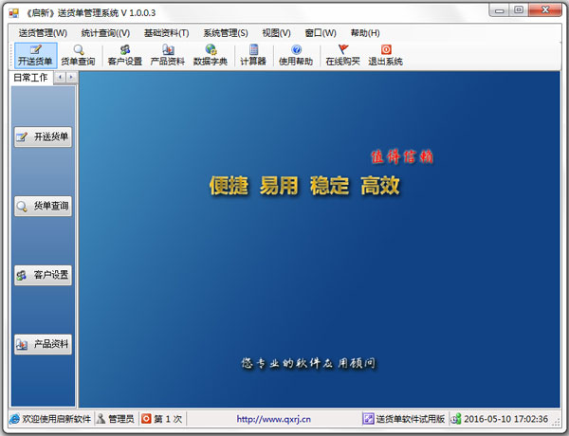569x436 pixels.
Task: Switch to the 日常工作 tab
Action: click(x=28, y=78)
